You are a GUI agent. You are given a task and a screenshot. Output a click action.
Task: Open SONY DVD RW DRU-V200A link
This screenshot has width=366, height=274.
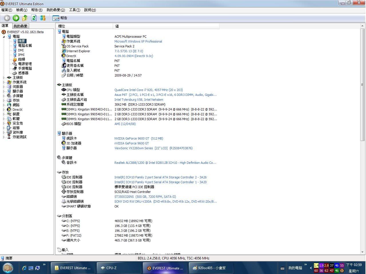pos(166,202)
